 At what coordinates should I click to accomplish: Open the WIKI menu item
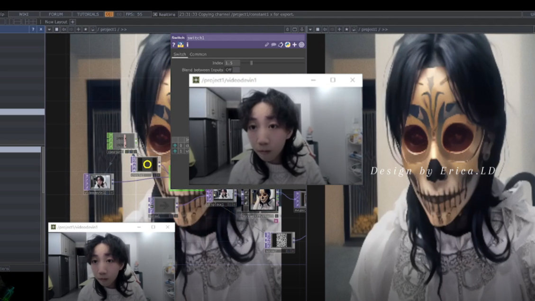pyautogui.click(x=24, y=14)
